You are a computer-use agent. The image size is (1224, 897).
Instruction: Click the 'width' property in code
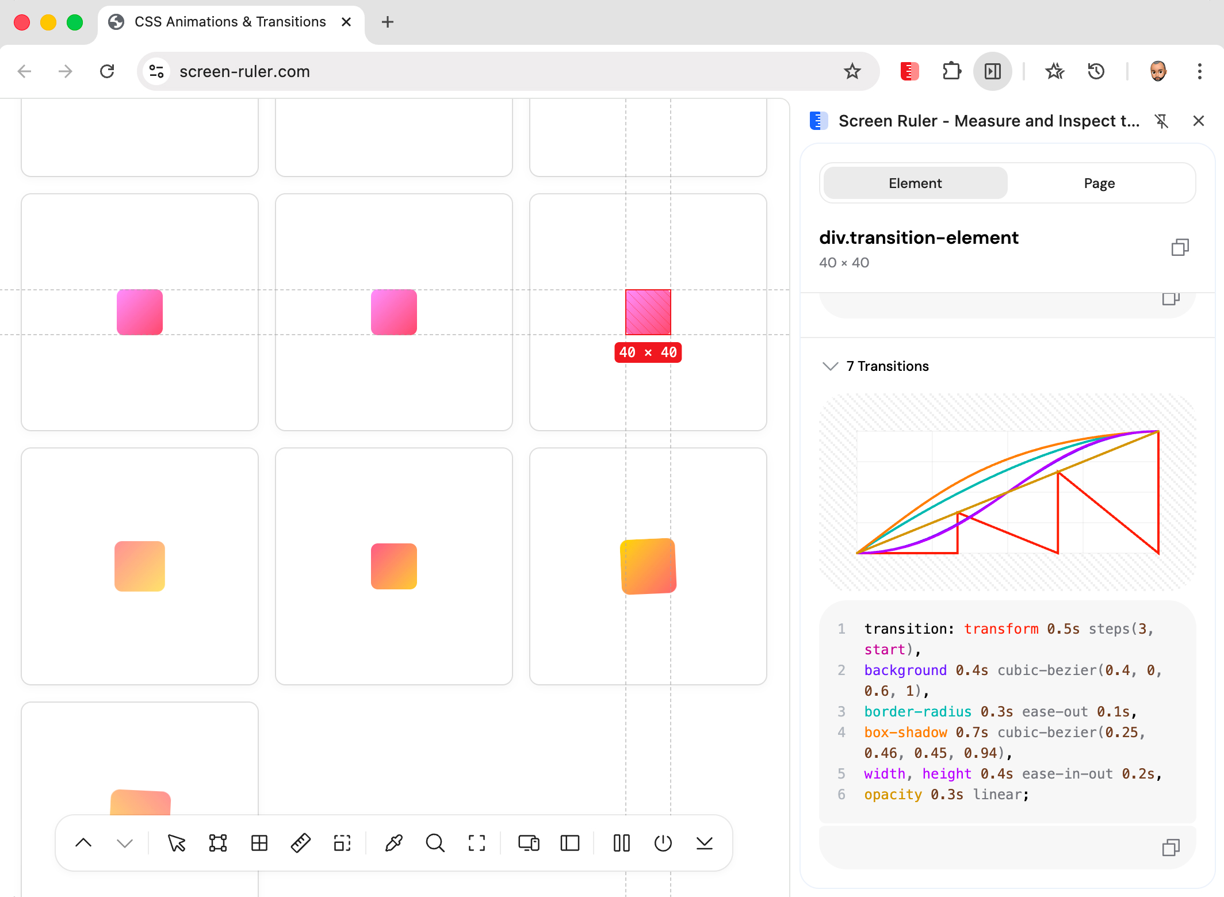(885, 773)
